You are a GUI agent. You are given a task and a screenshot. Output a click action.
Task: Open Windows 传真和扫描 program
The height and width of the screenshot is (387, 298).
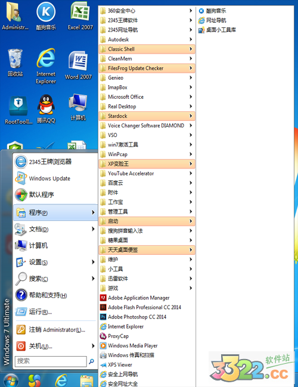tap(147, 355)
